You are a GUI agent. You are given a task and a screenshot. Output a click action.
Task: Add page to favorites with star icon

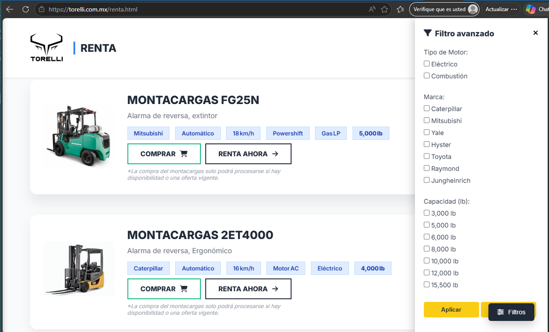click(x=384, y=9)
